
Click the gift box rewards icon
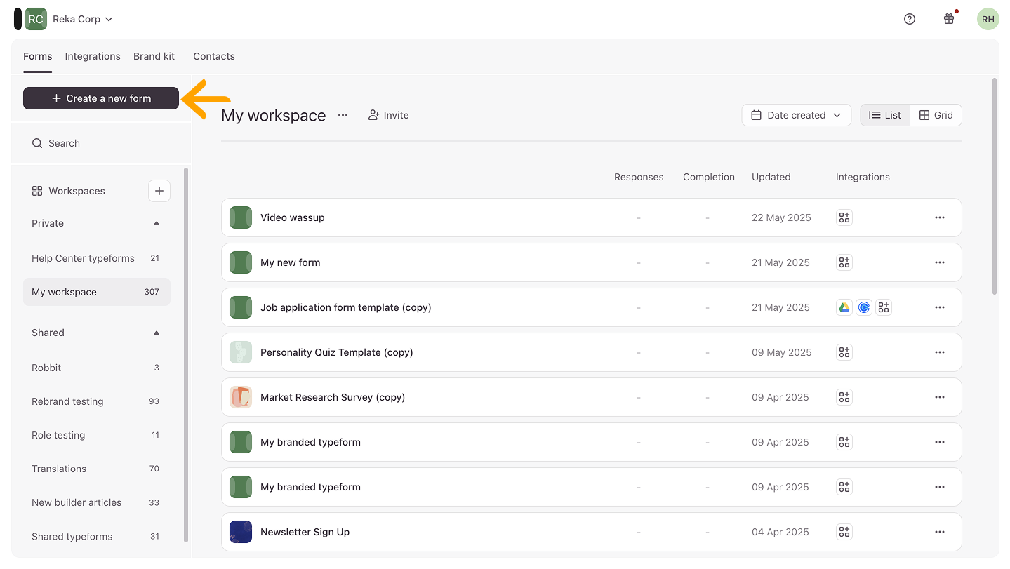click(949, 19)
